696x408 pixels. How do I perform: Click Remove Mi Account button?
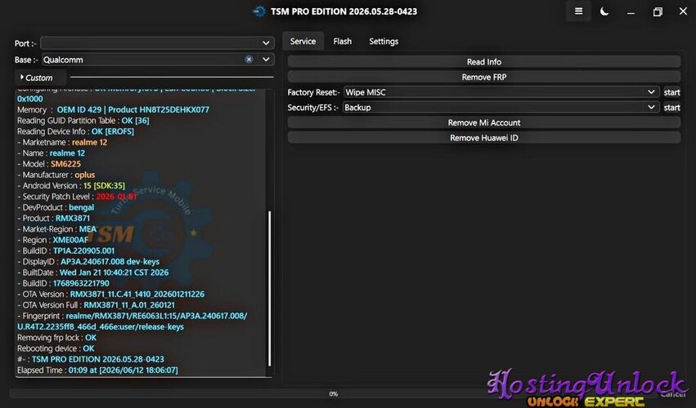pos(484,122)
